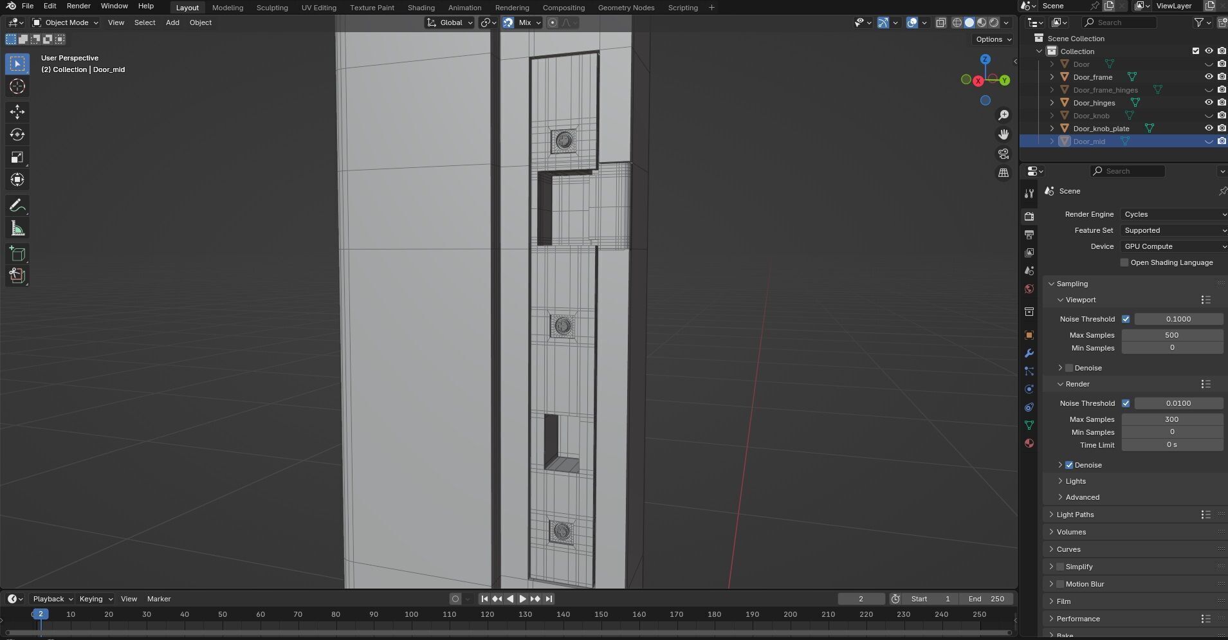
Task: Adjust Render Noise Threshold 0.0100 field
Action: click(1178, 403)
